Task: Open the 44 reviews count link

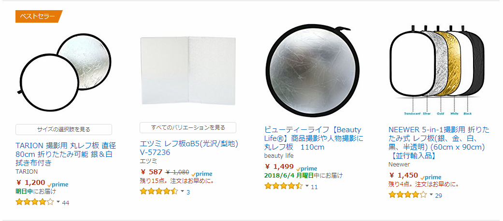Action: (65, 203)
